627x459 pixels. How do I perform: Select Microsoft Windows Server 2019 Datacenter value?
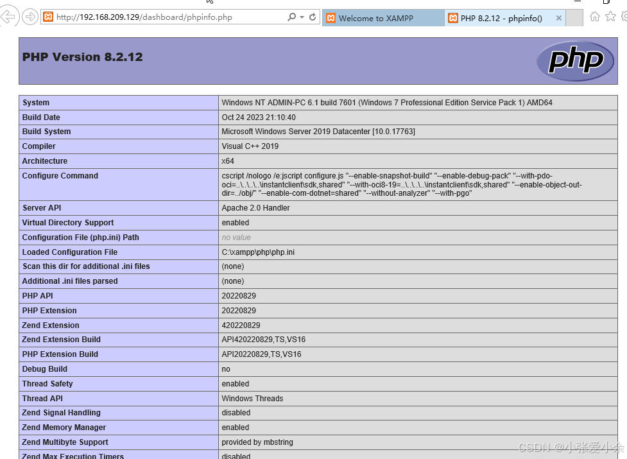318,131
